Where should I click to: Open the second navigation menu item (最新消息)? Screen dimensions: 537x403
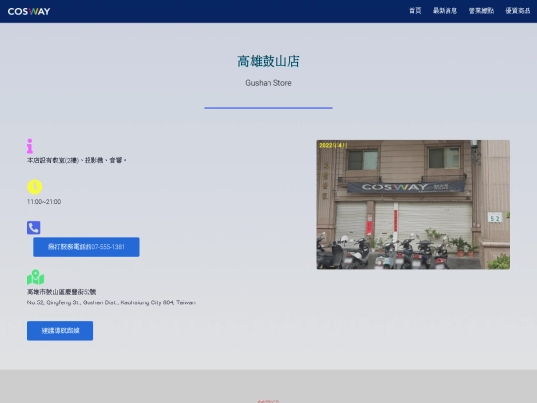[x=445, y=11]
